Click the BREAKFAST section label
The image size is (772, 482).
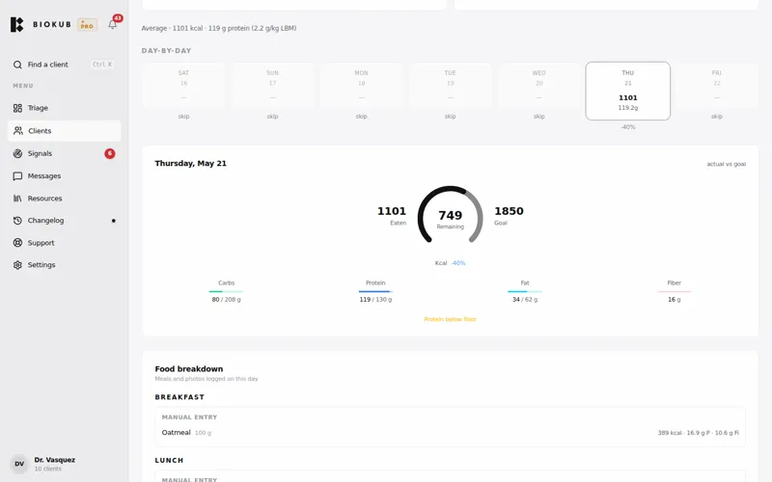179,397
